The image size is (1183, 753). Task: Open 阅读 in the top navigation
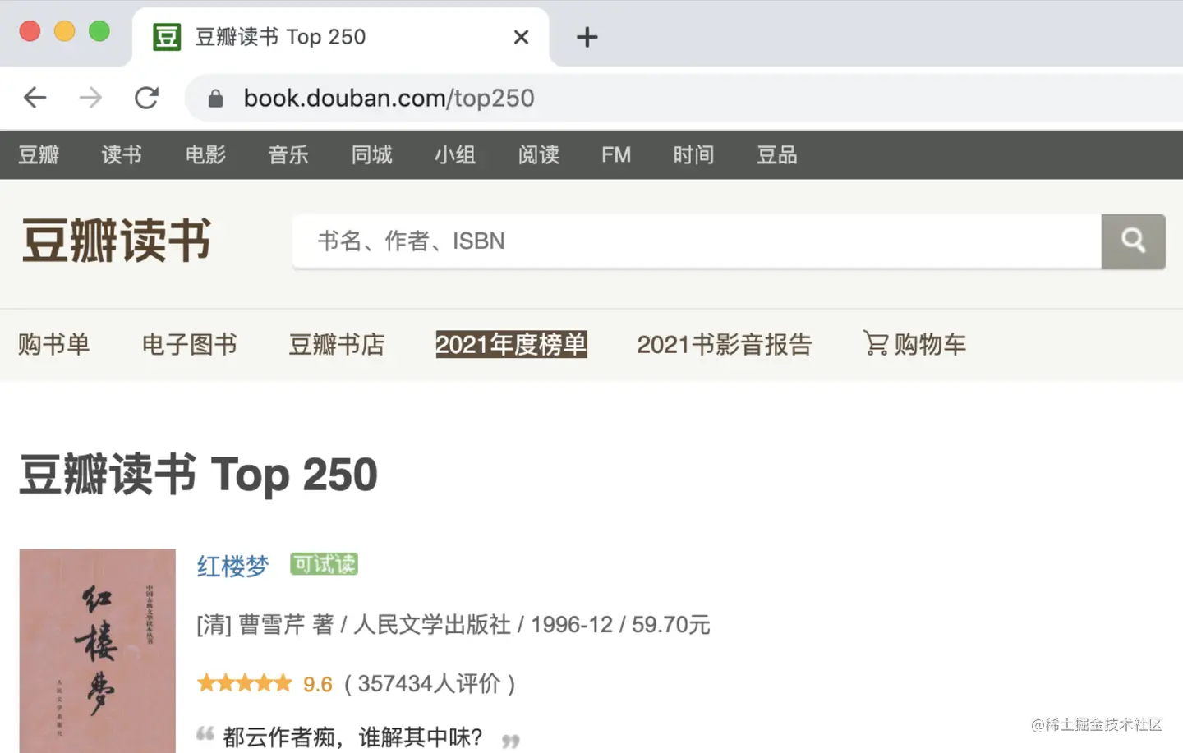pyautogui.click(x=539, y=154)
